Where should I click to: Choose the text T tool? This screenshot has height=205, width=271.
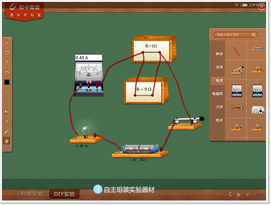(7, 63)
